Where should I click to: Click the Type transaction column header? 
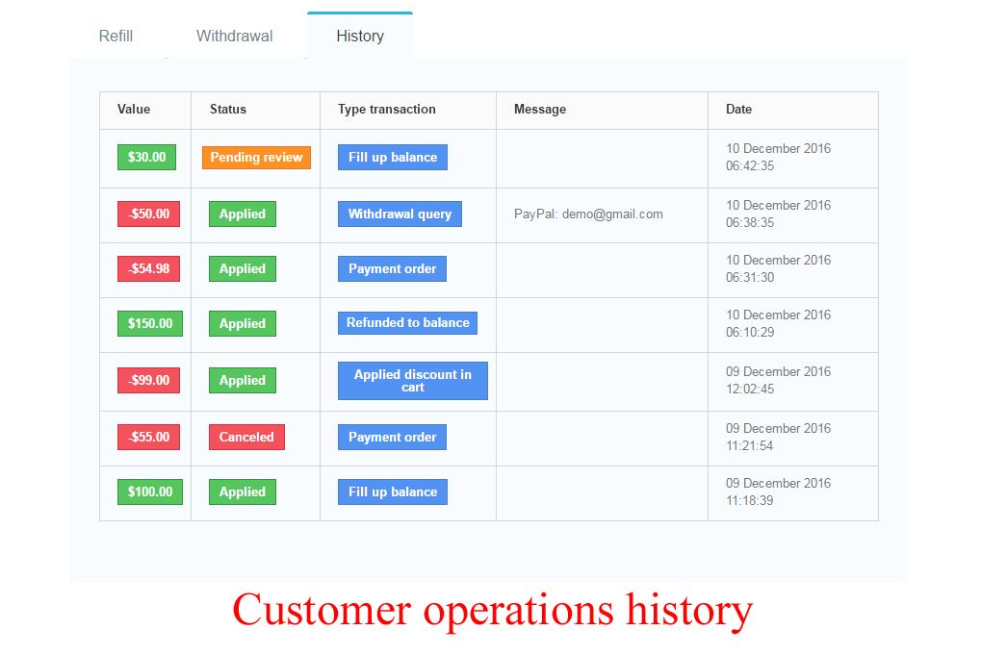point(387,110)
